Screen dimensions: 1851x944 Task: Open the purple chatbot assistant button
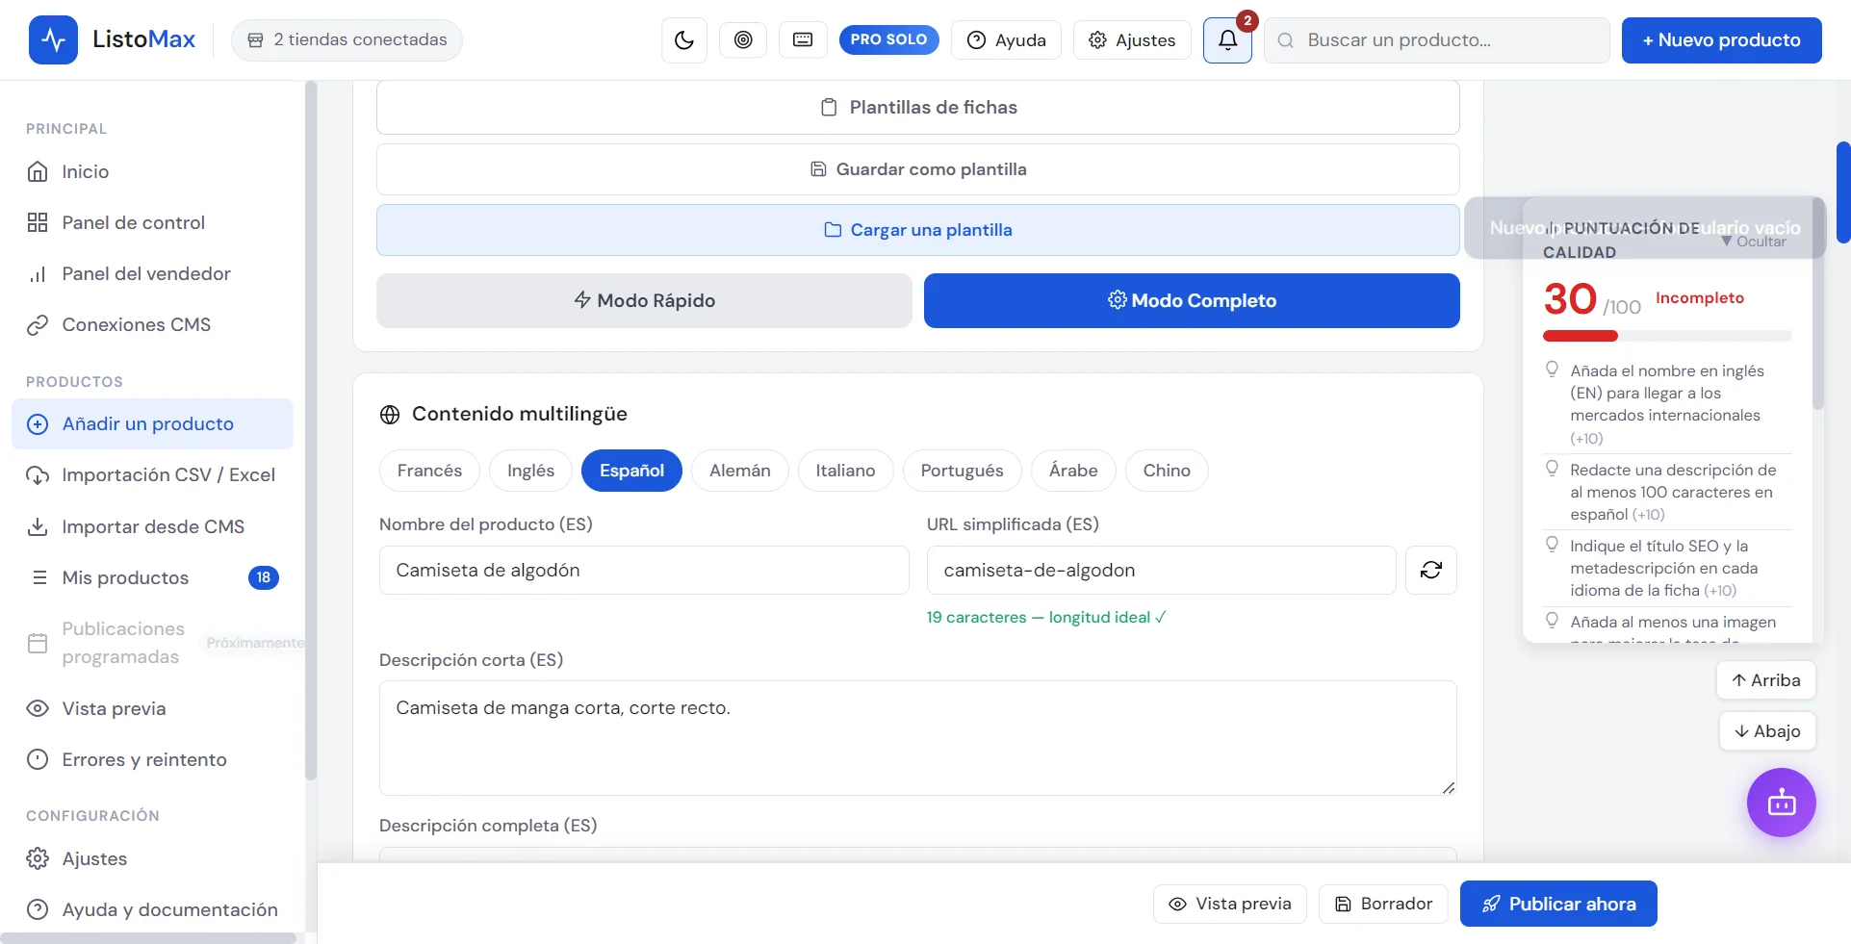click(x=1782, y=803)
